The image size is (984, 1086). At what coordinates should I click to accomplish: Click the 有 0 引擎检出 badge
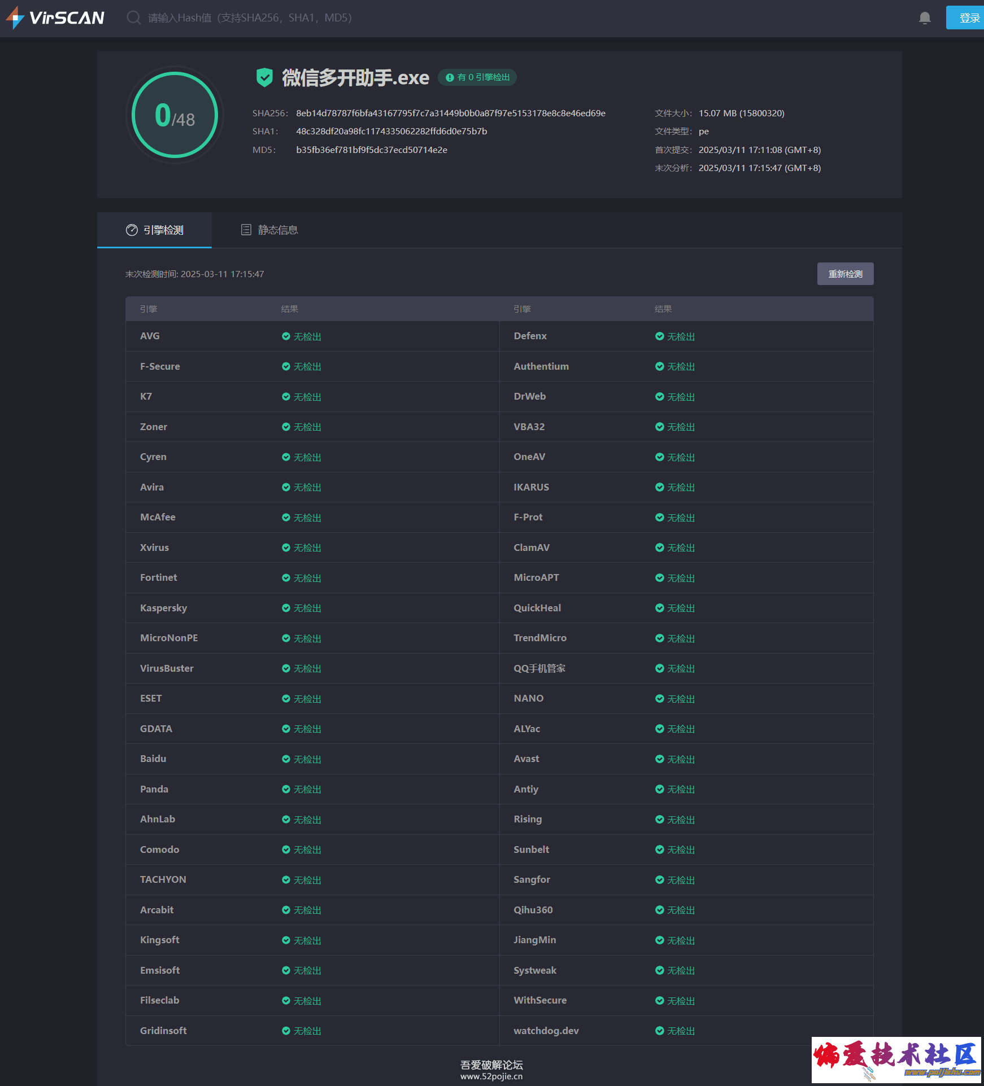477,77
